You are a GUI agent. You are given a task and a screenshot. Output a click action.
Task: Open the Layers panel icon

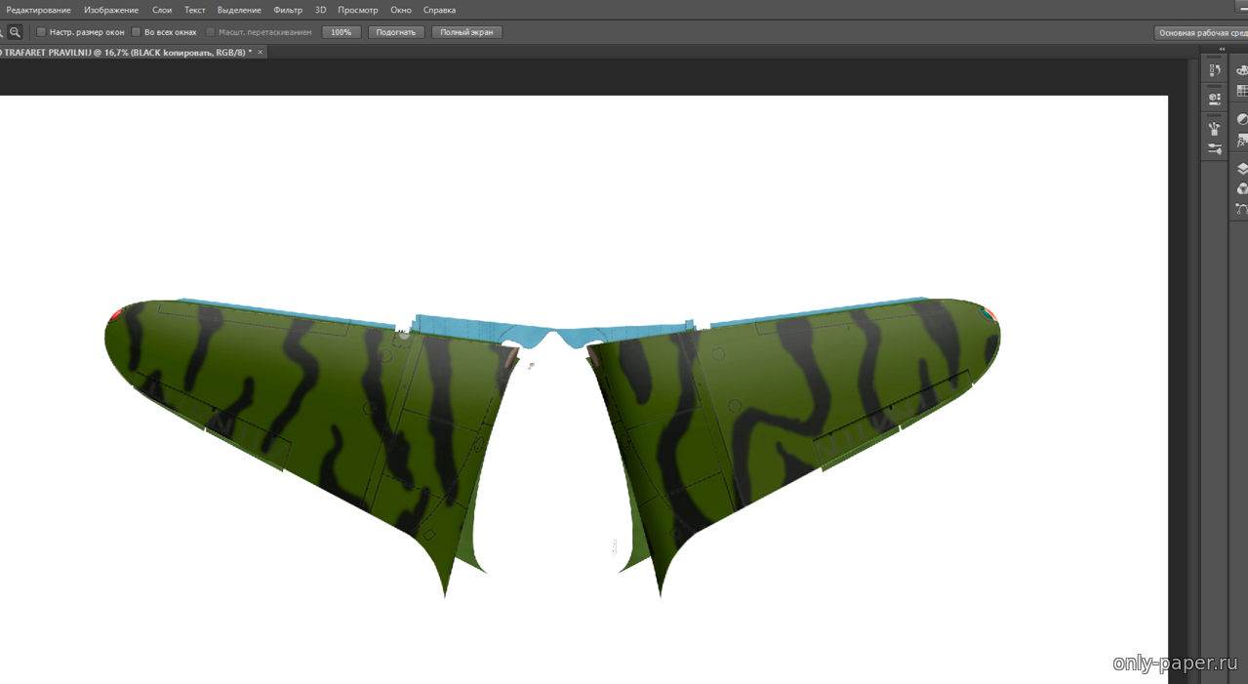(x=1242, y=169)
